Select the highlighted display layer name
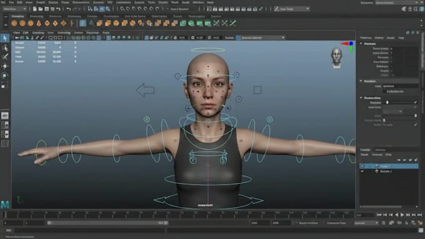This screenshot has width=425, height=239. tap(385, 166)
